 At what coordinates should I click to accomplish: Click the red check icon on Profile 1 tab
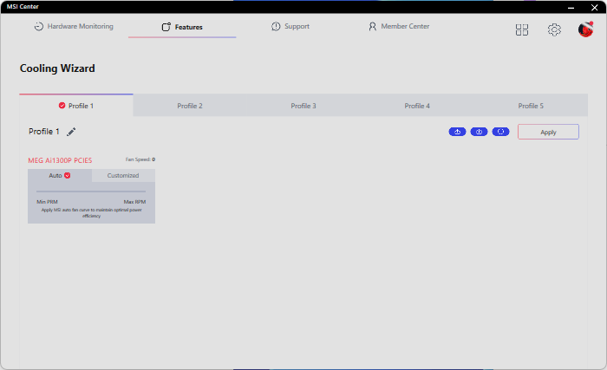62,105
